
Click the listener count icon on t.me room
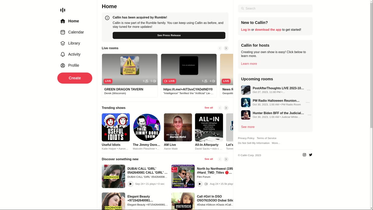[206, 81]
